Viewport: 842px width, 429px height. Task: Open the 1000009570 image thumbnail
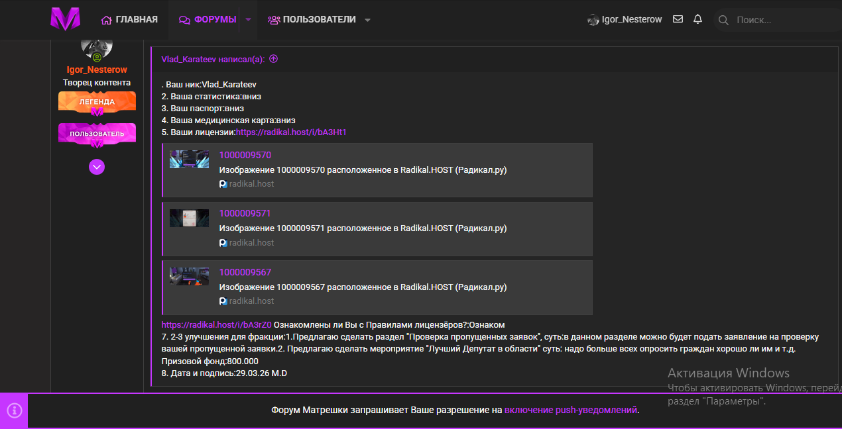point(189,159)
